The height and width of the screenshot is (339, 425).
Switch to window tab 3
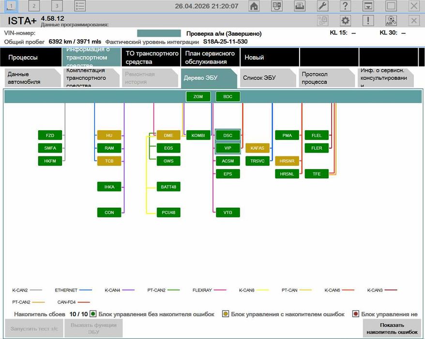pyautogui.click(x=57, y=6)
